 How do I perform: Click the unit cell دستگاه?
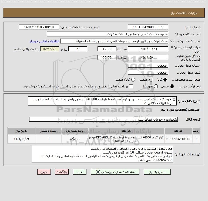tap(75, 139)
